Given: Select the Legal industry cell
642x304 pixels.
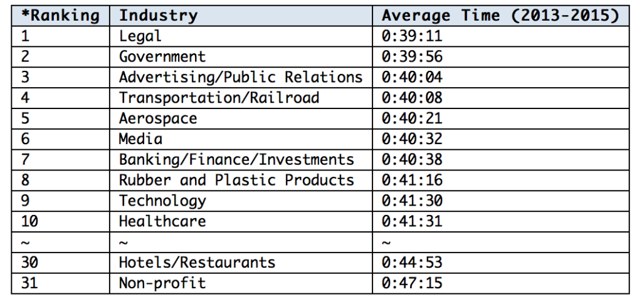Looking at the screenshot, I should [x=140, y=36].
